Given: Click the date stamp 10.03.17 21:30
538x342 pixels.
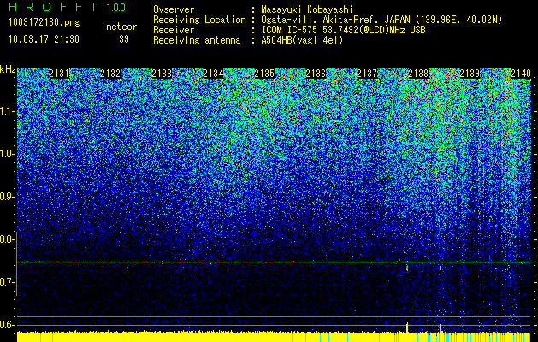Looking at the screenshot, I should (x=44, y=39).
